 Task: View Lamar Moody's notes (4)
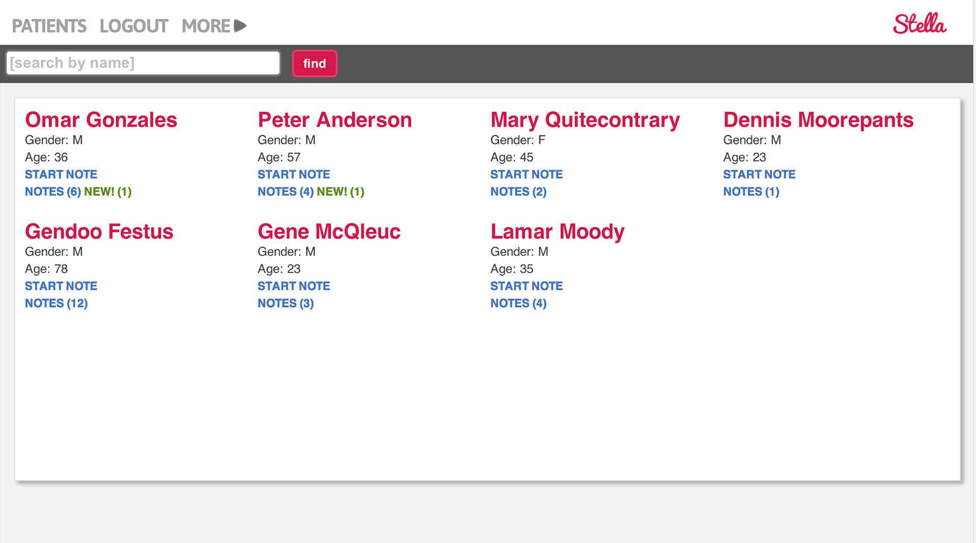(518, 304)
